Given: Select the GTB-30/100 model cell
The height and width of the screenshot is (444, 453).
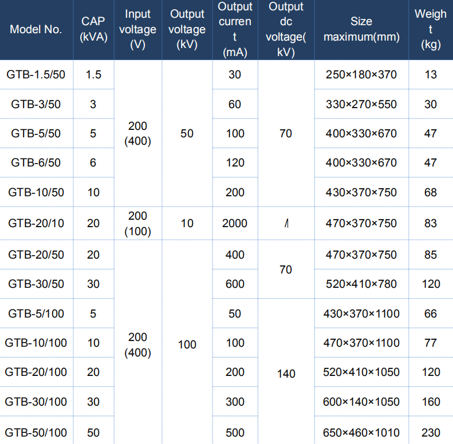Looking at the screenshot, I should [x=36, y=402].
